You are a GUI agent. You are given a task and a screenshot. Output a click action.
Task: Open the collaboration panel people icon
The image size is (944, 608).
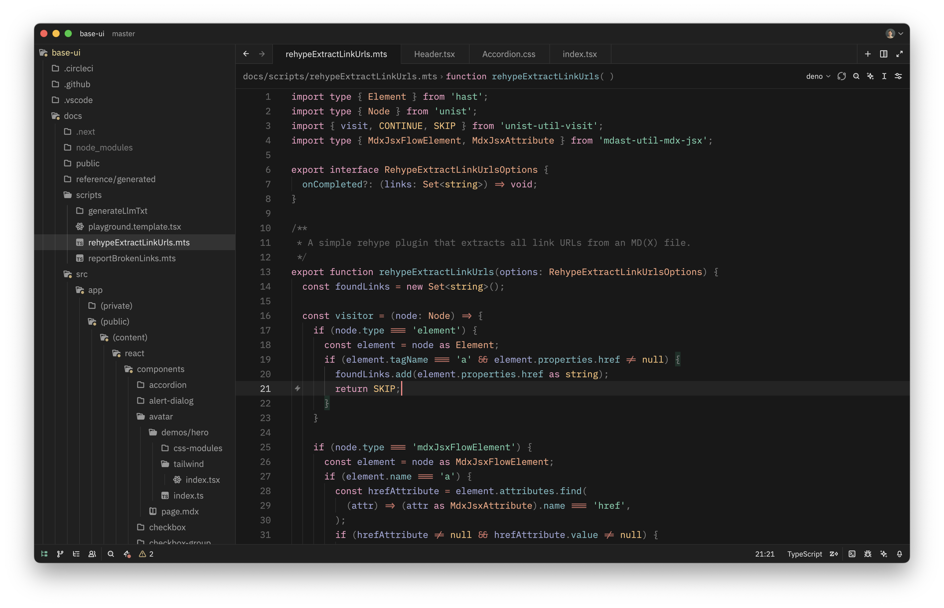click(92, 554)
